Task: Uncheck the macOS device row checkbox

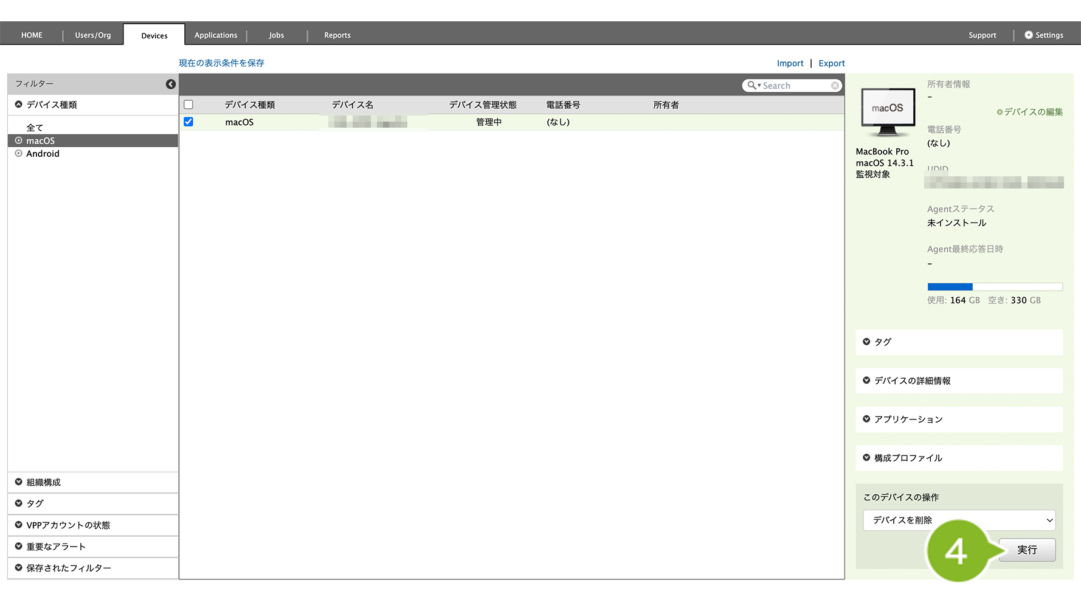Action: click(188, 122)
